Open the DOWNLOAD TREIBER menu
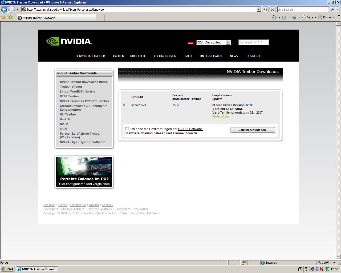This screenshot has height=273, width=341. [90, 56]
